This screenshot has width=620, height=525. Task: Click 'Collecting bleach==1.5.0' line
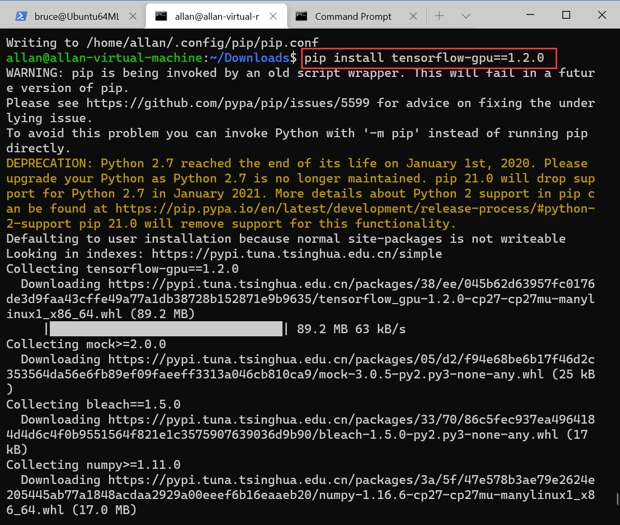(93, 404)
